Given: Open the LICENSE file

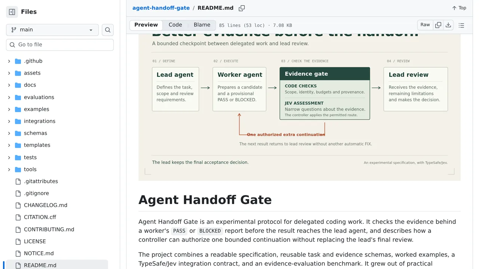Looking at the screenshot, I should click(x=35, y=241).
